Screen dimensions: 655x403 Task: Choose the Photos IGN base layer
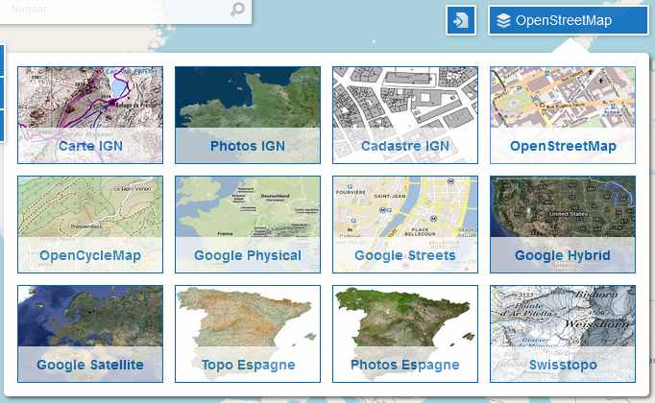click(248, 115)
